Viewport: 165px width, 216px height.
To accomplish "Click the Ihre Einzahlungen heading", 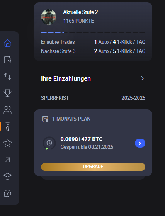I will tap(66, 79).
